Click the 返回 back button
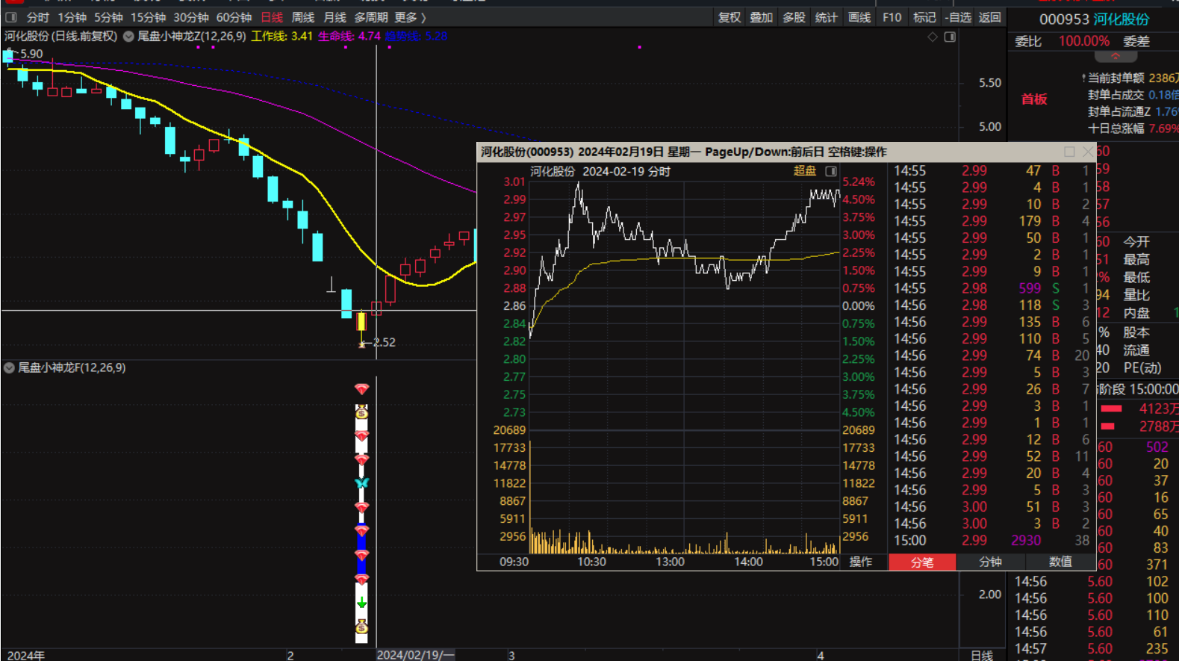The width and height of the screenshot is (1179, 661). pyautogui.click(x=990, y=17)
